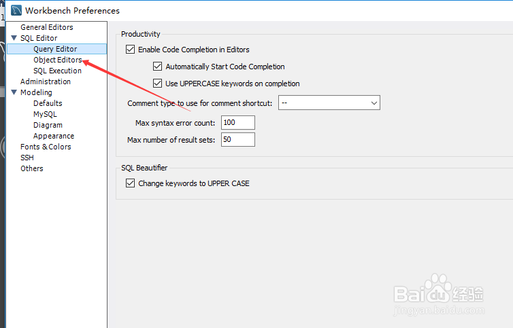Viewport: 513px width, 328px height.
Task: Collapse the SQL Editor tree section
Action: coord(14,38)
